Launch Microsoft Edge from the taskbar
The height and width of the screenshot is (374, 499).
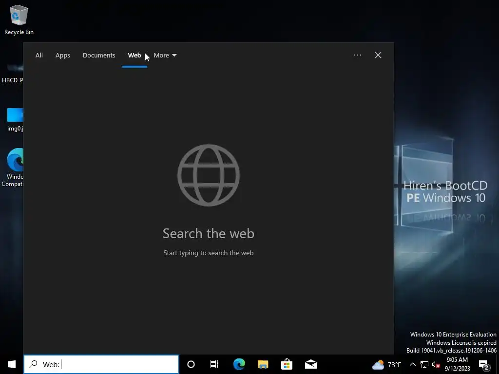coord(239,364)
